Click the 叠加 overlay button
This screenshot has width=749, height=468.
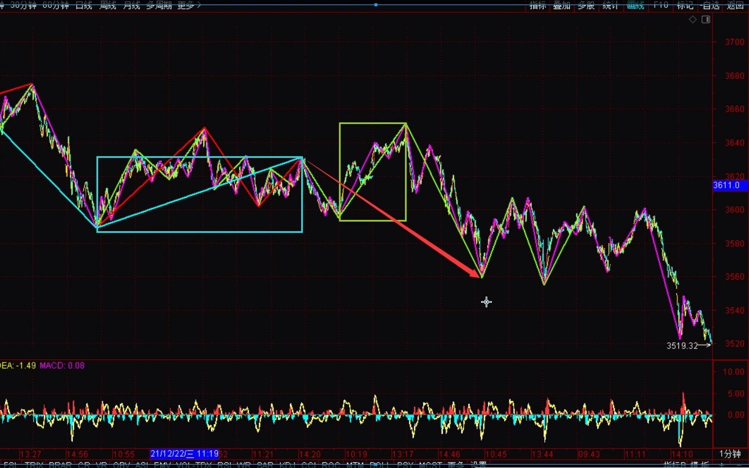562,5
